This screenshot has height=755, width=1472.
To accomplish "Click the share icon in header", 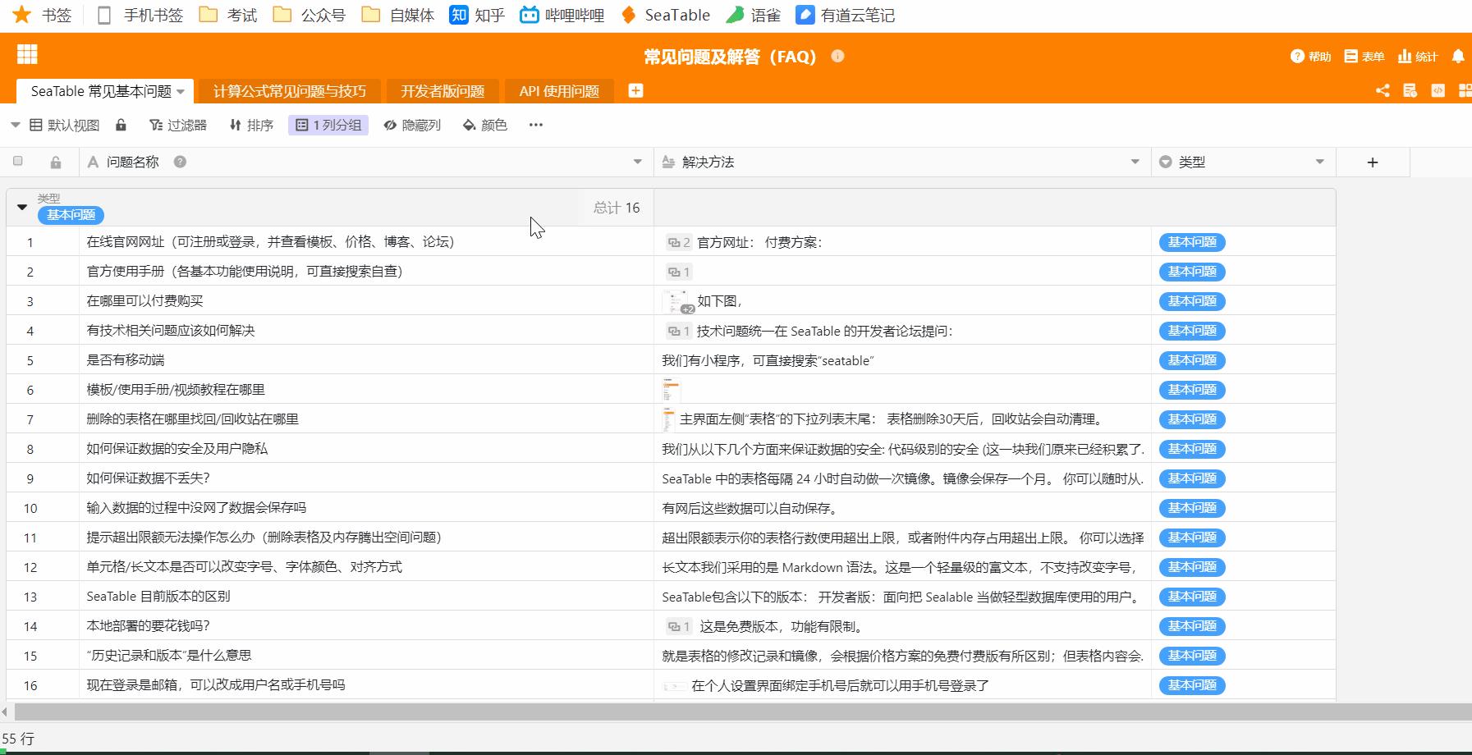I will pyautogui.click(x=1383, y=90).
